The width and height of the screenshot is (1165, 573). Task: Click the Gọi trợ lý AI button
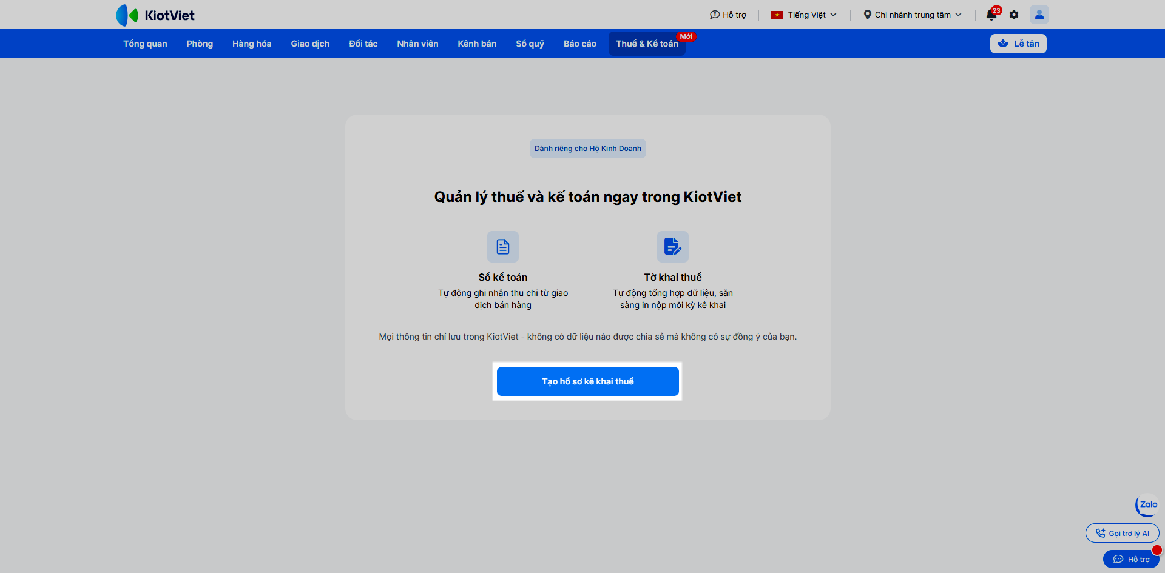1123,534
